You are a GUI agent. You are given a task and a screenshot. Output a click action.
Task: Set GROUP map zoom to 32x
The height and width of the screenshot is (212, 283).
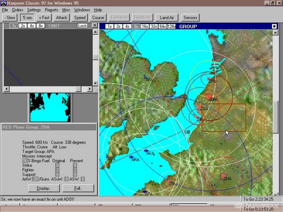(x=154, y=27)
